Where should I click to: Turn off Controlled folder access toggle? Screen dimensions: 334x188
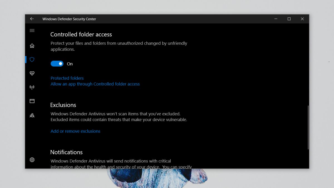point(57,64)
